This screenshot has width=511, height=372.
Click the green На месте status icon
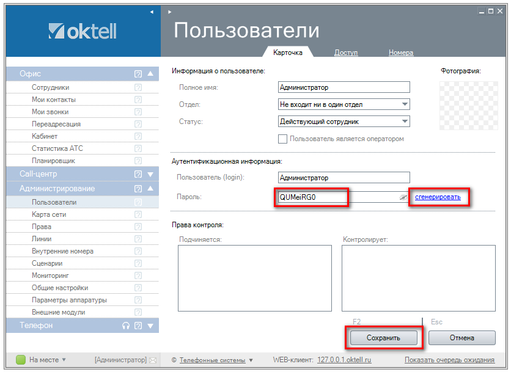pyautogui.click(x=20, y=360)
